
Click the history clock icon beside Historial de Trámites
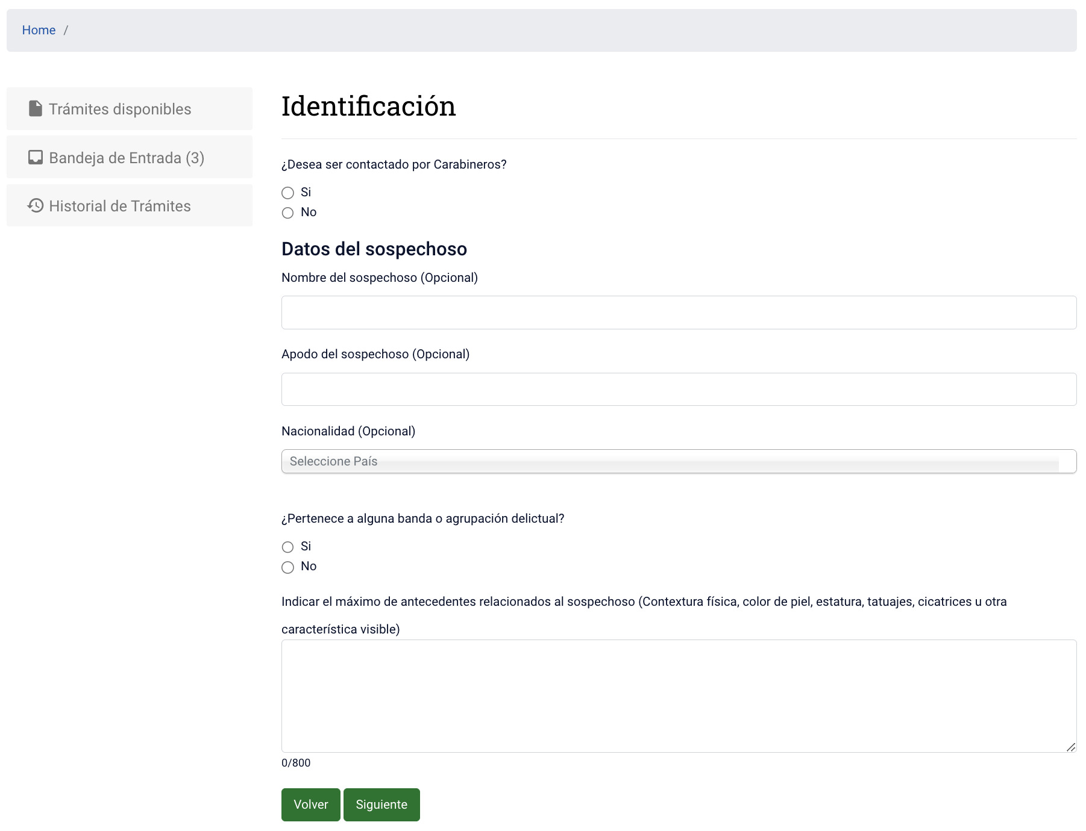tap(34, 205)
